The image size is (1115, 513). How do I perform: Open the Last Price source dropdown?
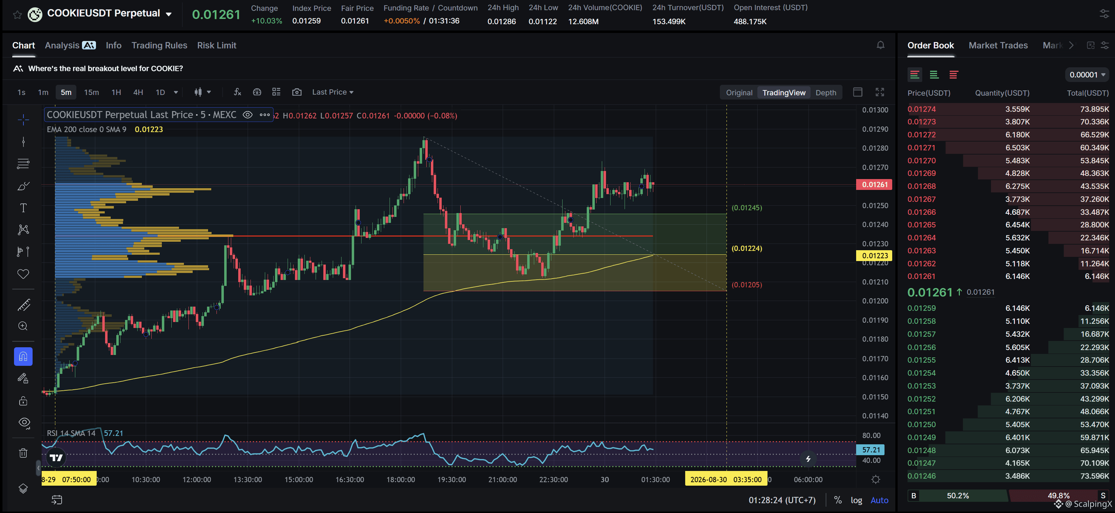(332, 92)
